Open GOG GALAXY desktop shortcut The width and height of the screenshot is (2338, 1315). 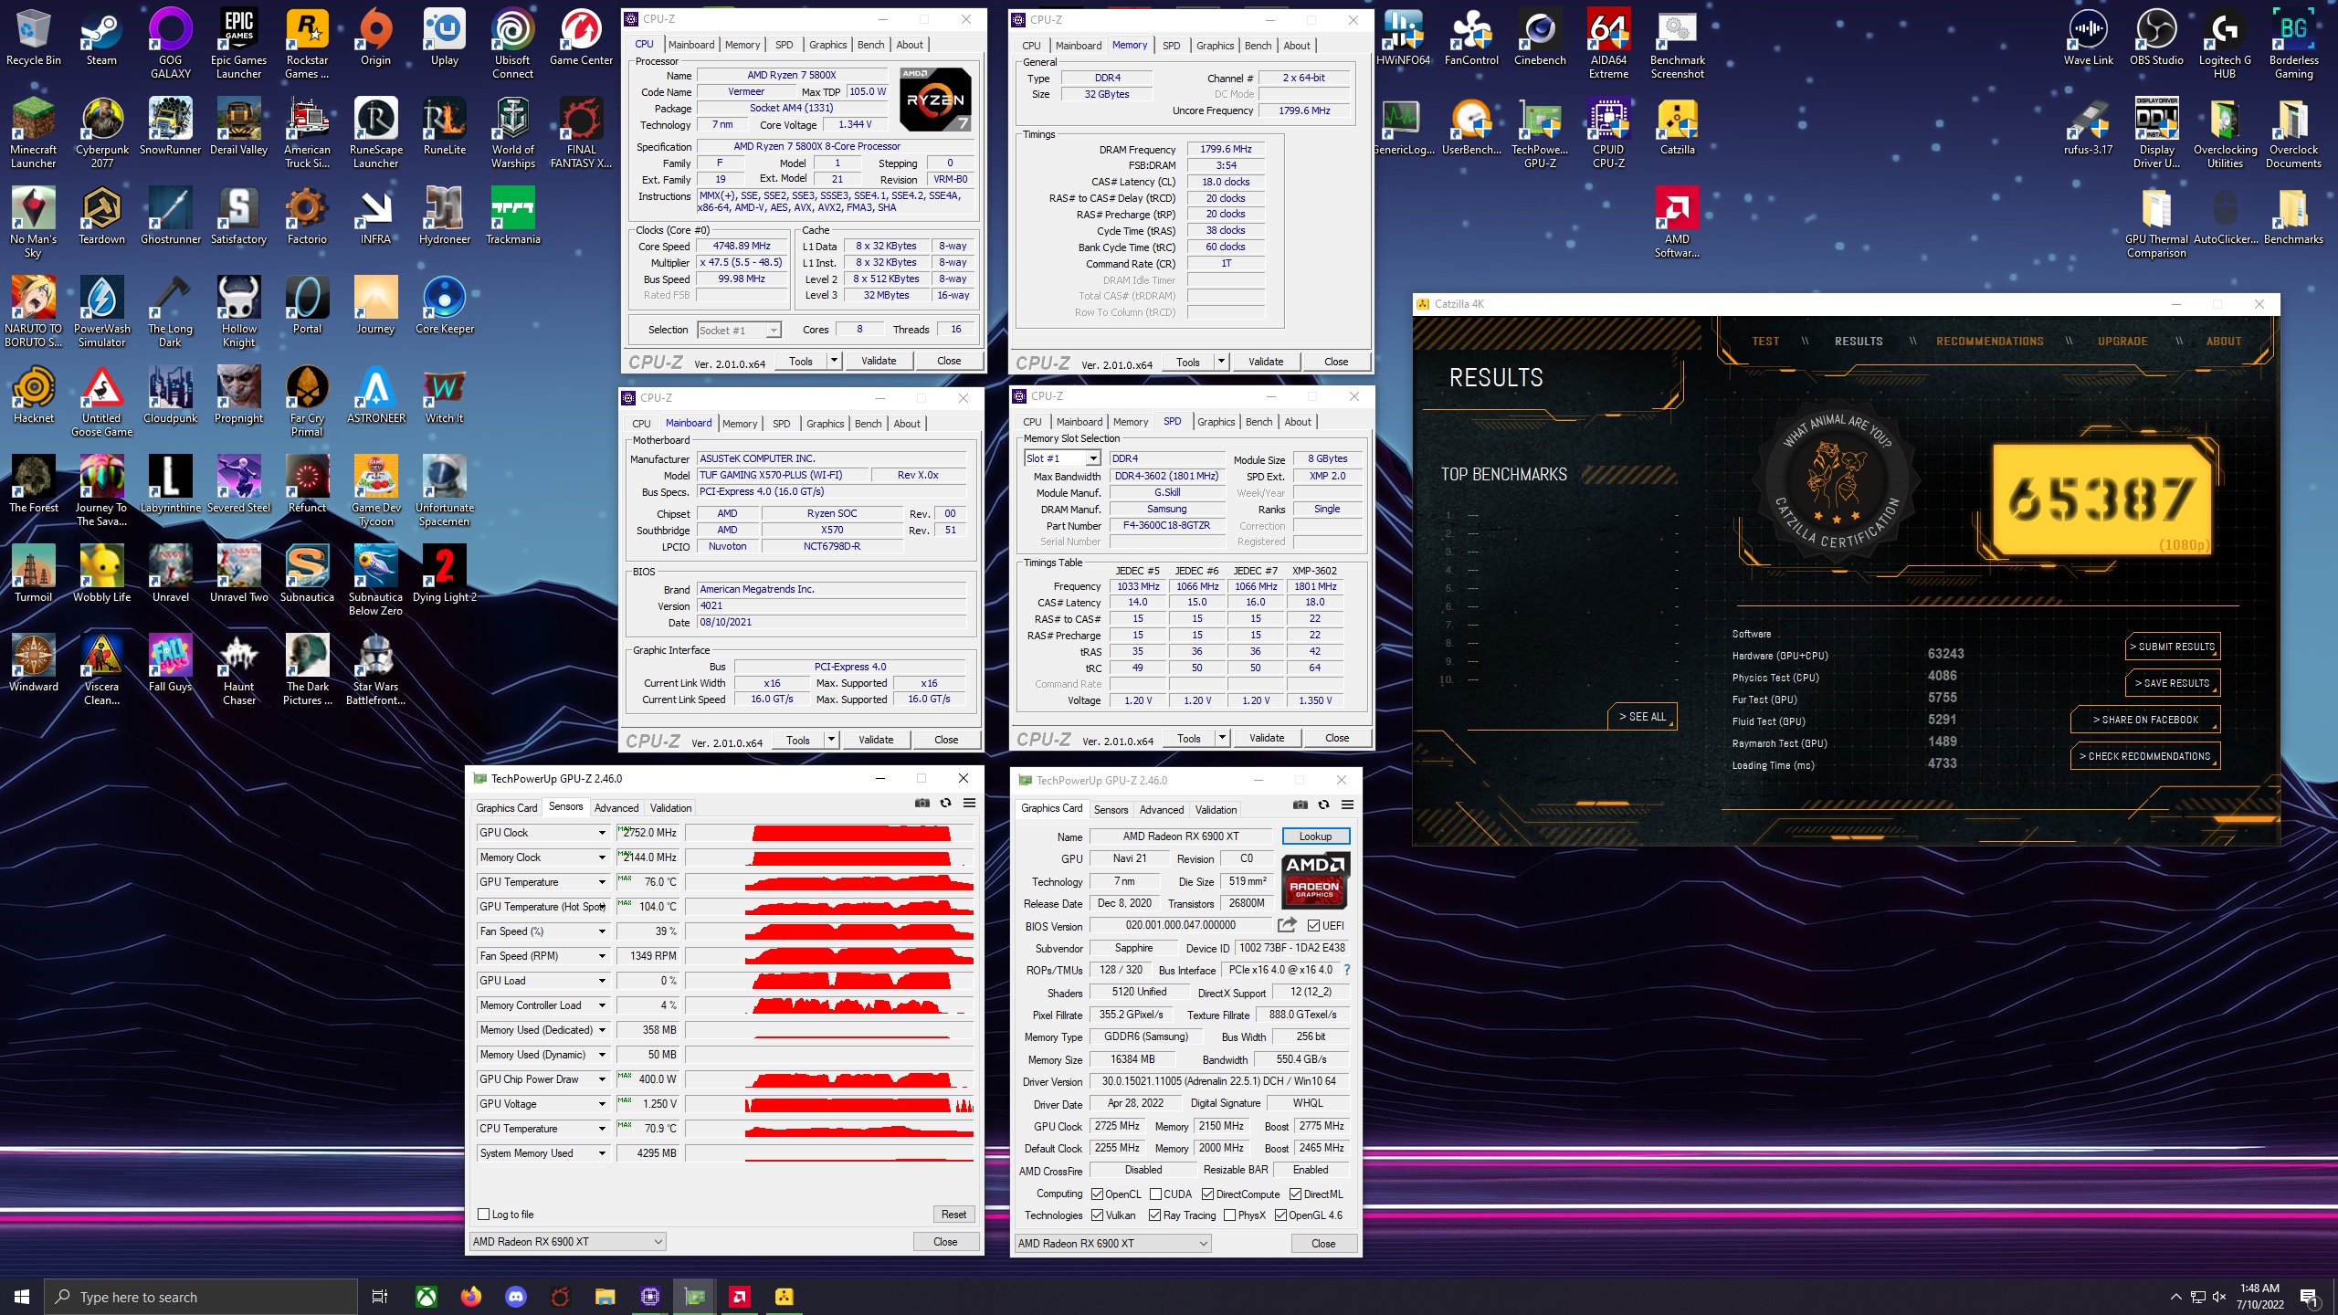(x=171, y=43)
